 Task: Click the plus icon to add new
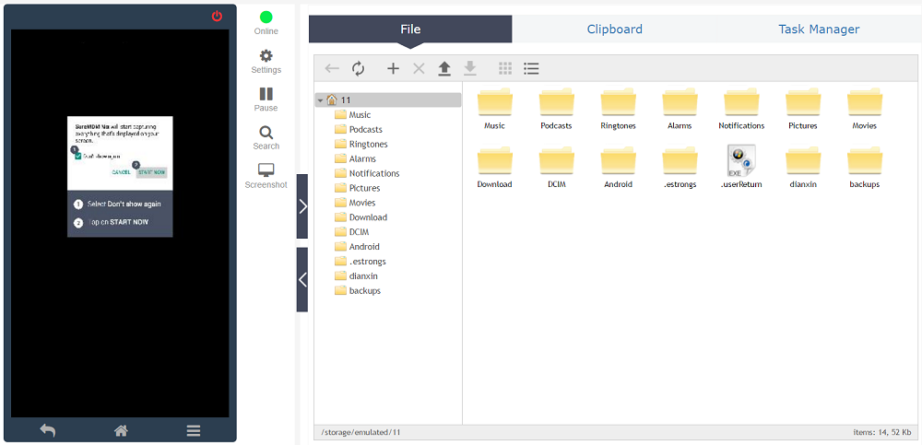tap(393, 68)
